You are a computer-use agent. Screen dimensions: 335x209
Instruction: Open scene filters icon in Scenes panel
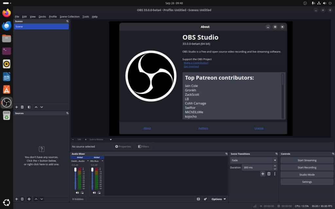(x=29, y=107)
